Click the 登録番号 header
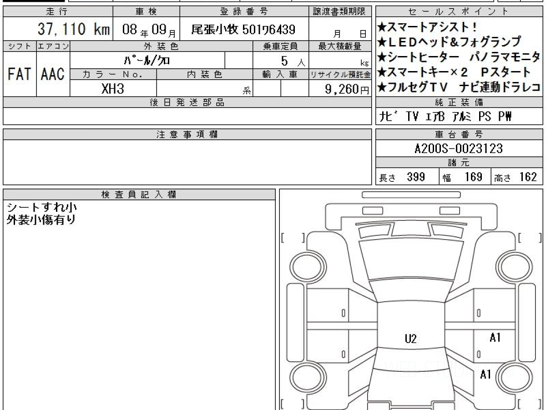 (244, 12)
